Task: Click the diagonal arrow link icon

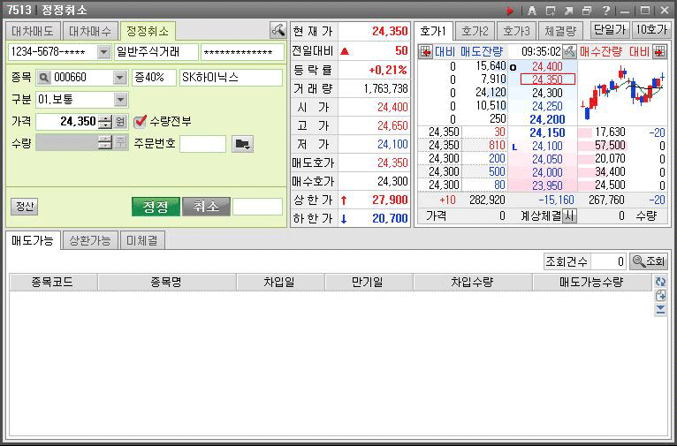Action: (x=568, y=11)
